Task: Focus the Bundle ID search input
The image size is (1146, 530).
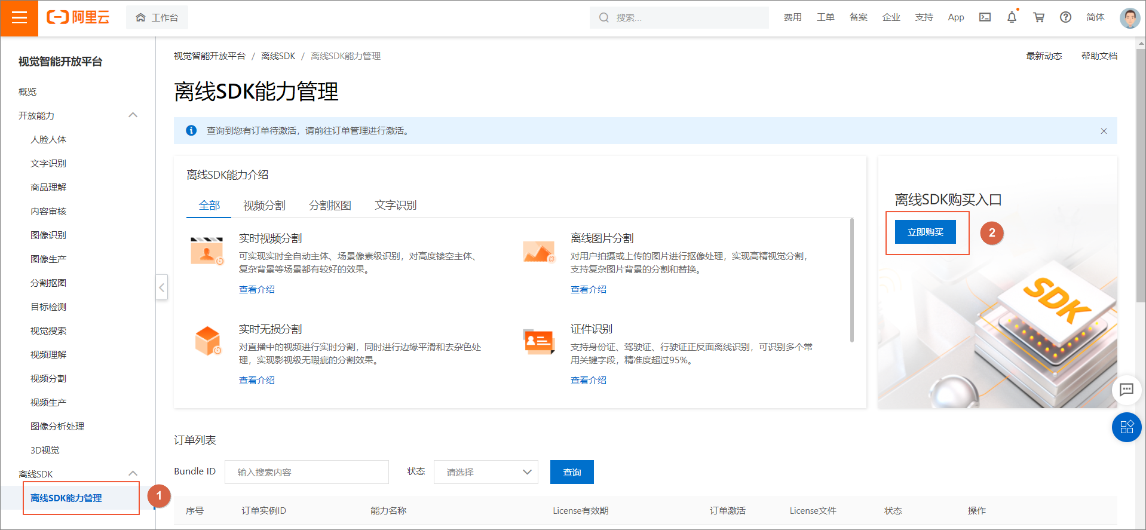Action: tap(307, 472)
